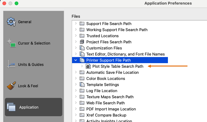Expand Trusted Locations node
The image size is (207, 122).
click(x=76, y=36)
